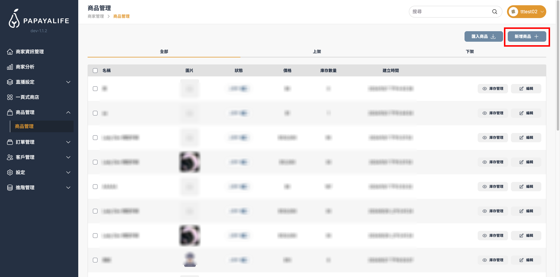The width and height of the screenshot is (560, 277).
Task: Open 商家資訊管理 from the sidebar
Action: click(29, 52)
